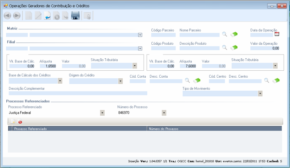Click the Número do Processo column header

pos(214,129)
